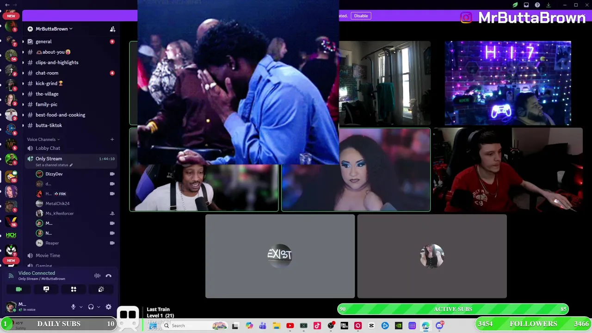Viewport: 592px width, 333px height.
Task: Click the disconnect from voice icon
Action: pyautogui.click(x=109, y=276)
